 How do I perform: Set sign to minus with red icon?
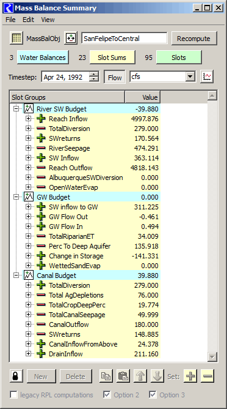(x=207, y=377)
